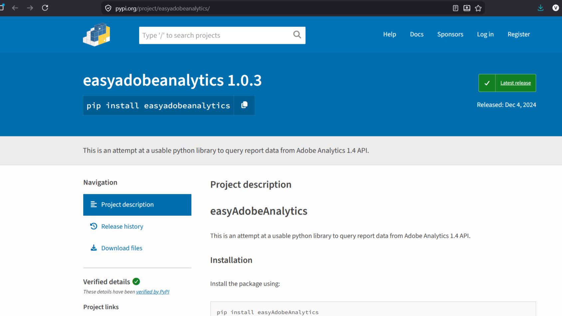The height and width of the screenshot is (316, 562).
Task: Open the site security shield icon
Action: [x=108, y=8]
